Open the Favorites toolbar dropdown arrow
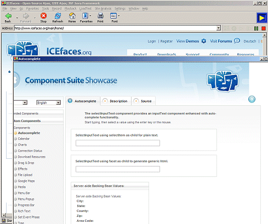 (90, 16)
